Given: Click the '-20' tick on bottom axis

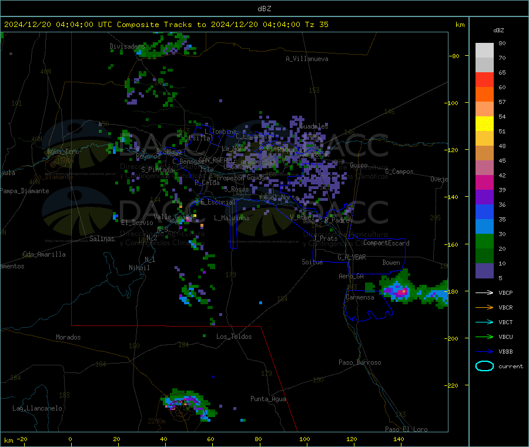Looking at the screenshot, I should [22, 439].
